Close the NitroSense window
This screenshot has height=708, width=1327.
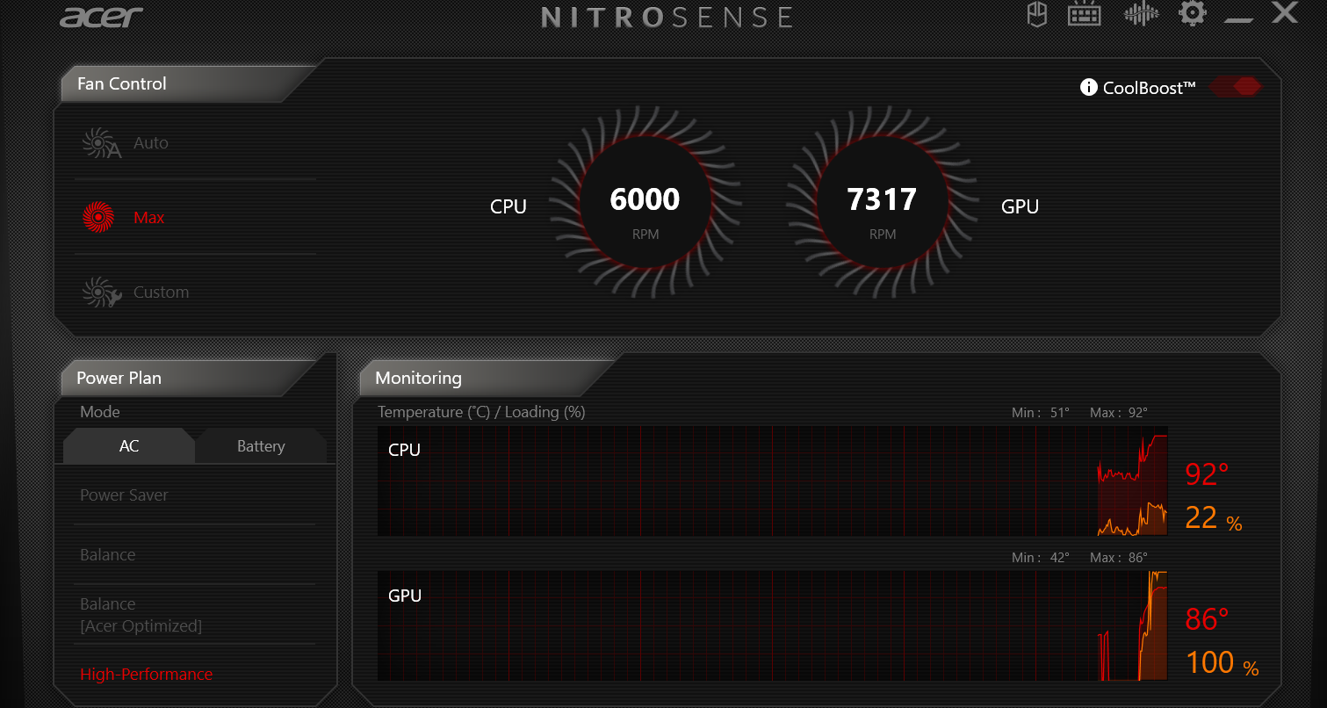[1285, 12]
